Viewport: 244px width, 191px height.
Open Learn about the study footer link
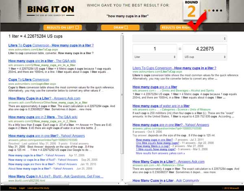(x=38, y=188)
